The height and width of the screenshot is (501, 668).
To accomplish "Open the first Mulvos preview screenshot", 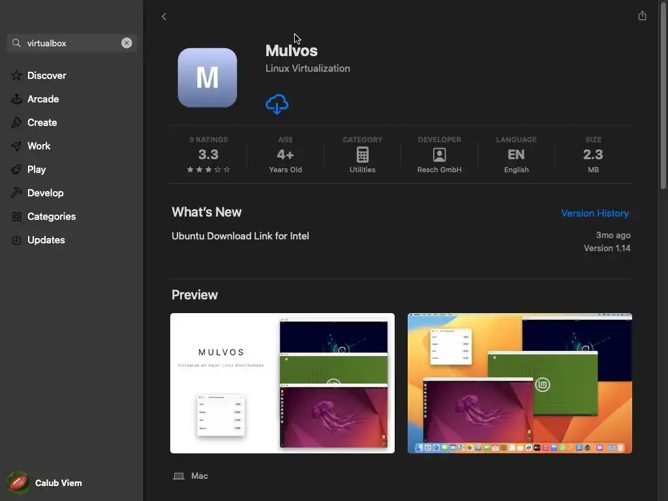I will 282,383.
